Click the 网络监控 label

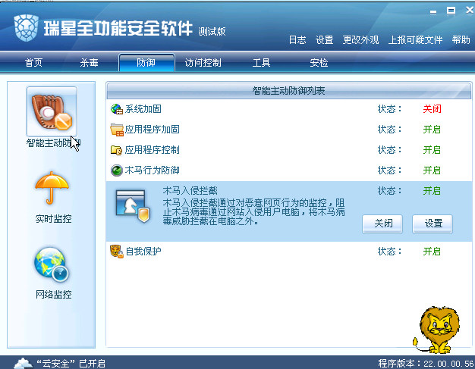[53, 295]
